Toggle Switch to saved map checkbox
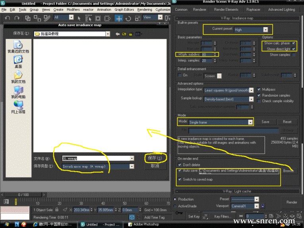Screen dimensions: 304x228 180,179
